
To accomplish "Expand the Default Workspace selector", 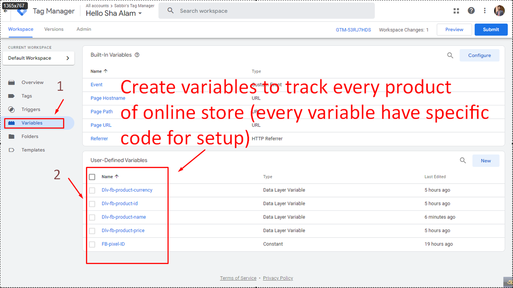I will (x=38, y=58).
